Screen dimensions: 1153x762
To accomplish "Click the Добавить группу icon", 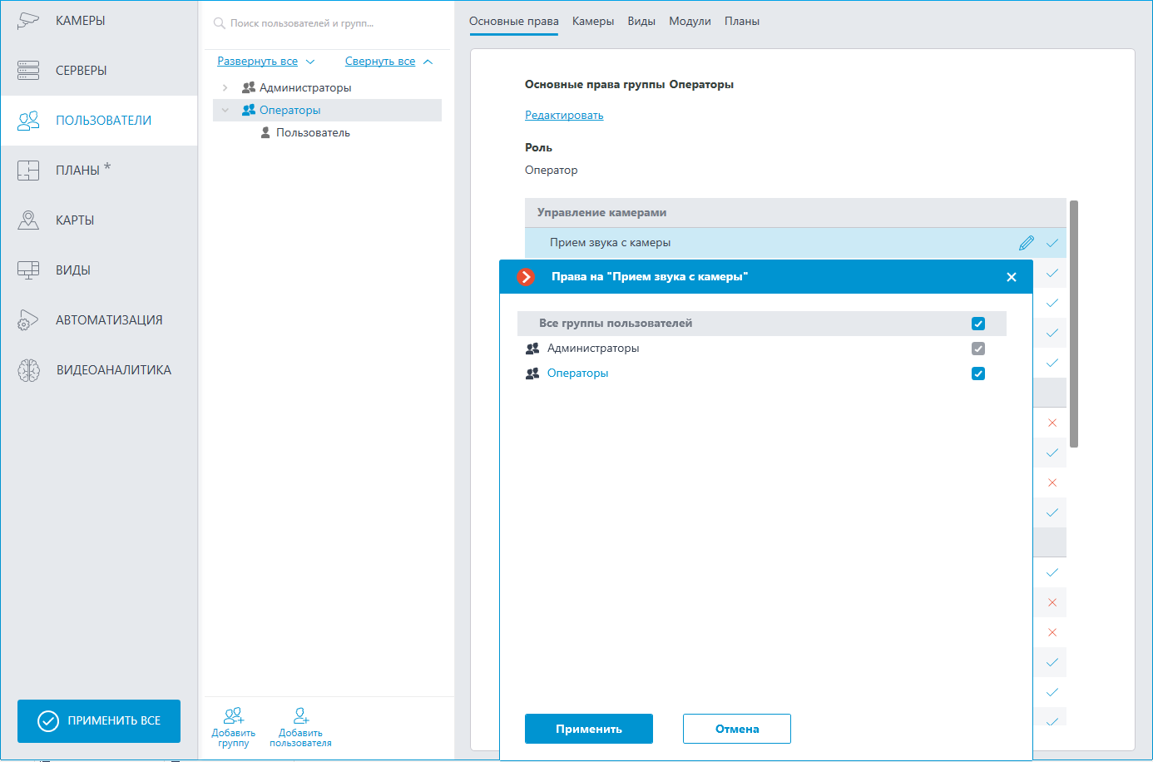I will pyautogui.click(x=234, y=715).
